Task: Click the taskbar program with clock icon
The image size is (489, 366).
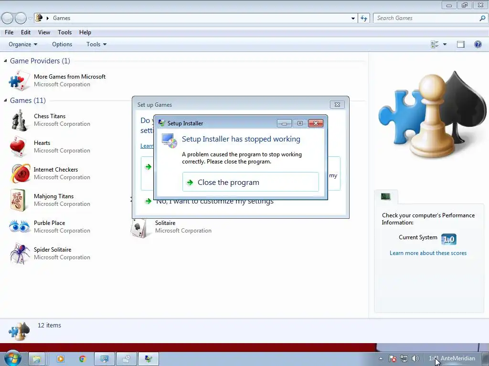Action: [126, 359]
